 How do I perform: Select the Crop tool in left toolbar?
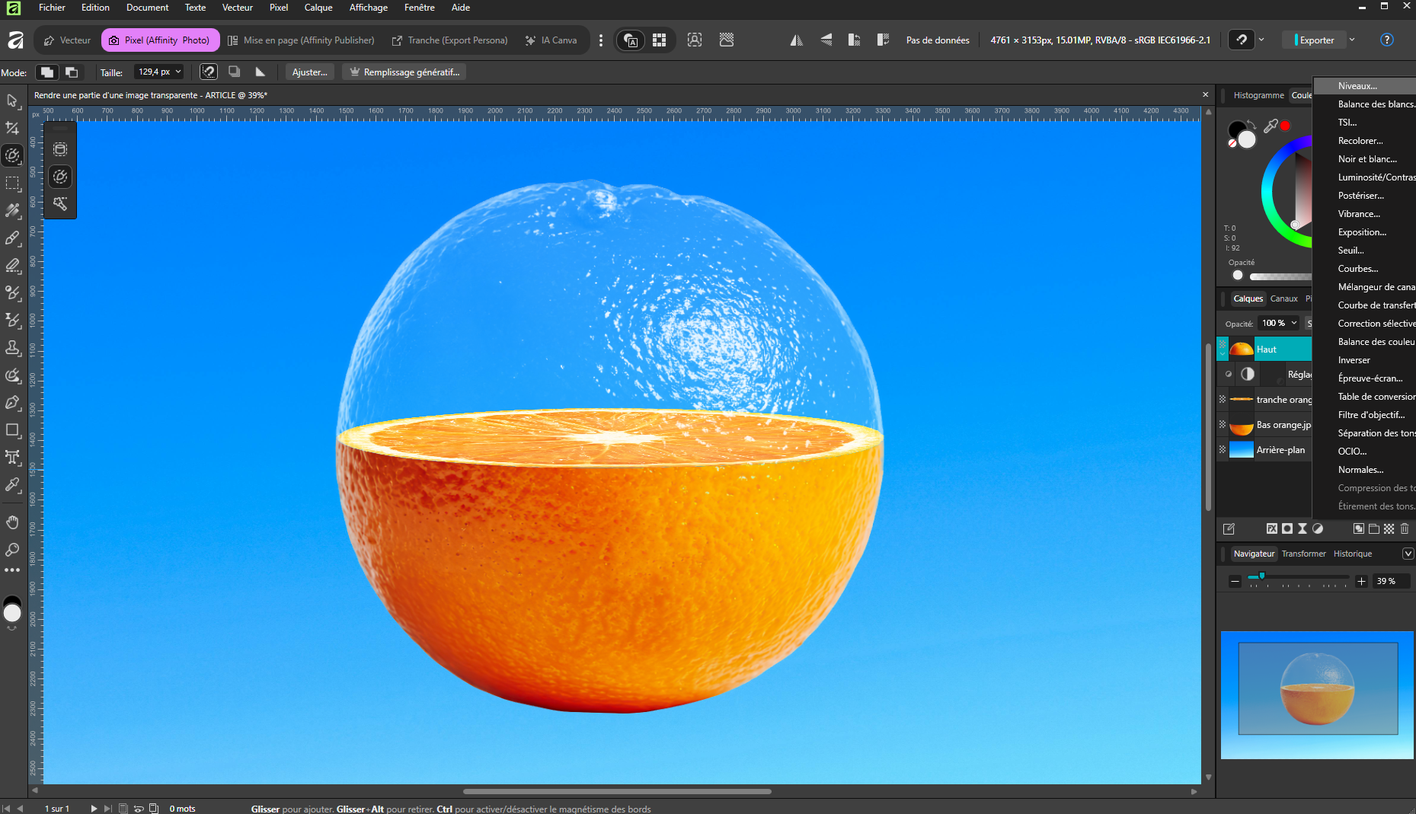point(12,128)
